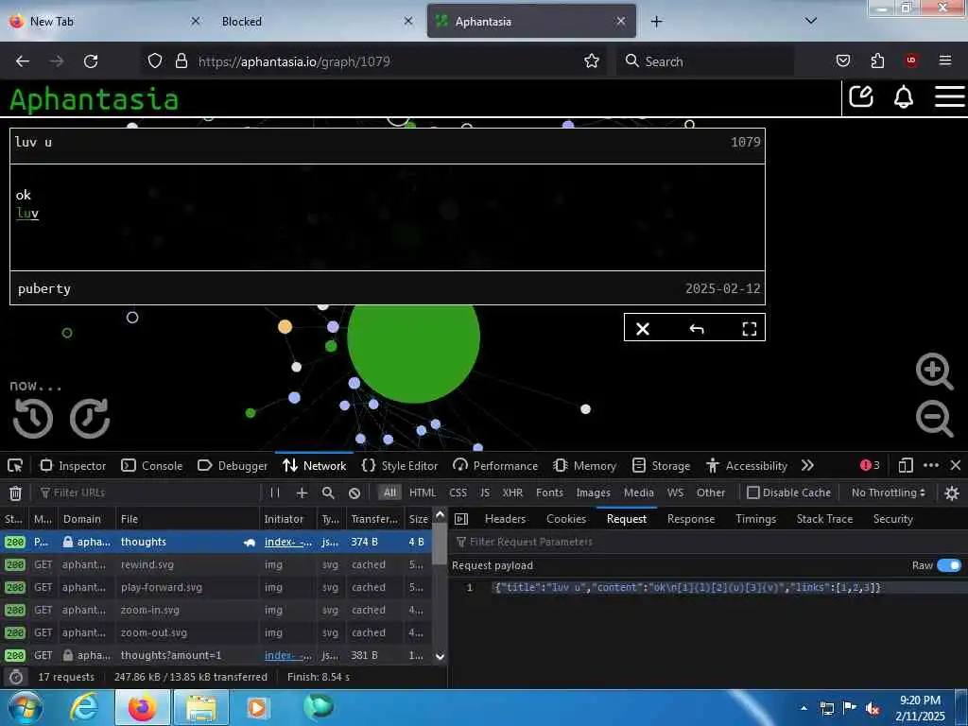The image size is (968, 726).
Task: Toggle the network details pane icon
Action: [x=461, y=519]
